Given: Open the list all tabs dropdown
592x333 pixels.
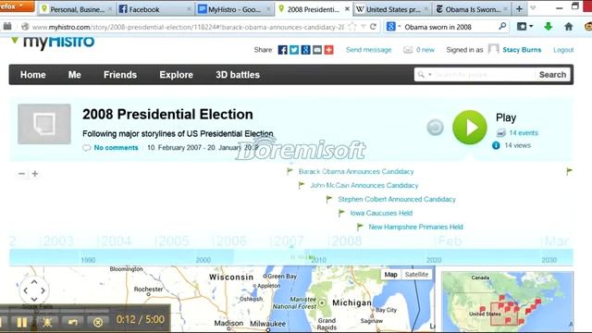Looking at the screenshot, I should click(533, 8).
